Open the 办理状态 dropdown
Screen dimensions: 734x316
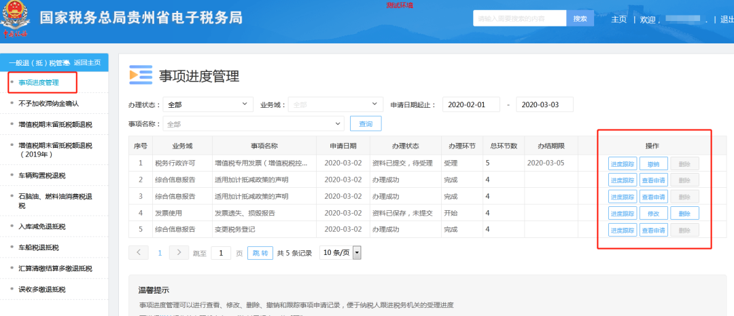click(x=208, y=104)
